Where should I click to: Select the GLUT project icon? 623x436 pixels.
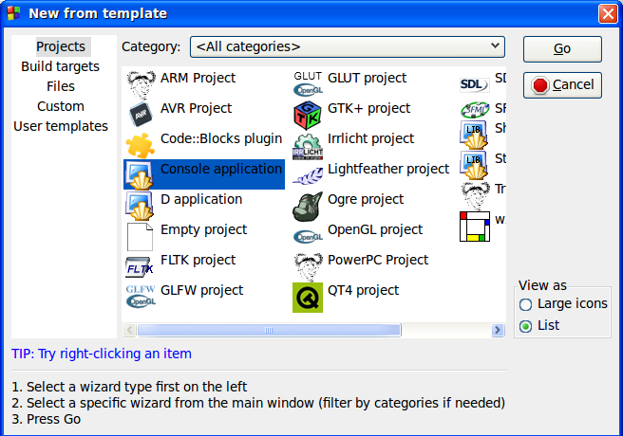pos(308,82)
